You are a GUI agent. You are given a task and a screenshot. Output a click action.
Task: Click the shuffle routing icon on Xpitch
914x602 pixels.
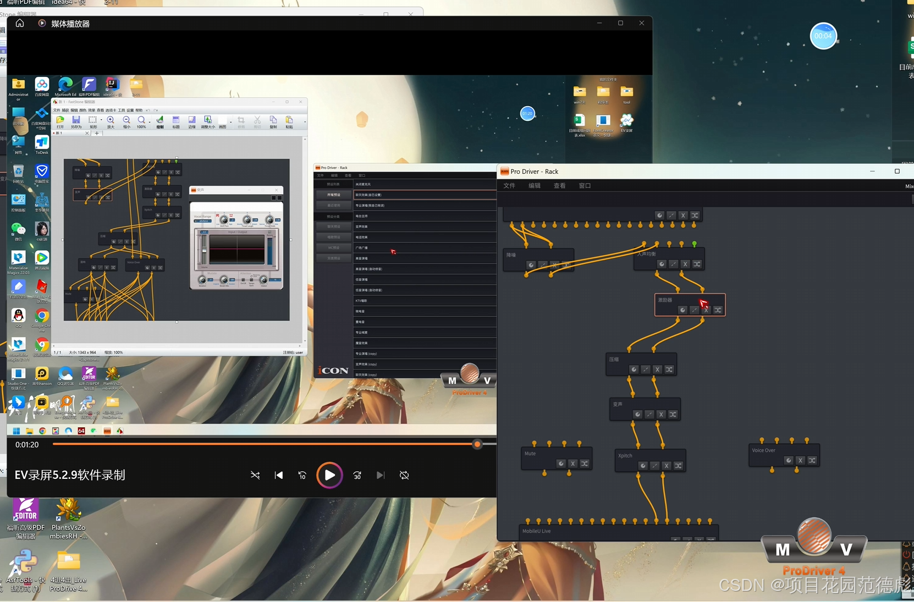(x=679, y=466)
